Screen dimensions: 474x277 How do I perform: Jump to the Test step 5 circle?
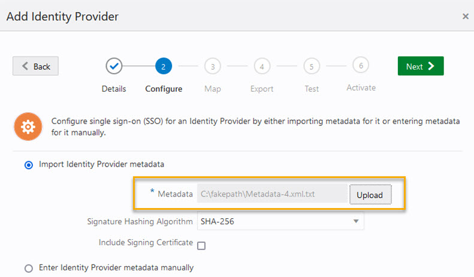(x=312, y=66)
